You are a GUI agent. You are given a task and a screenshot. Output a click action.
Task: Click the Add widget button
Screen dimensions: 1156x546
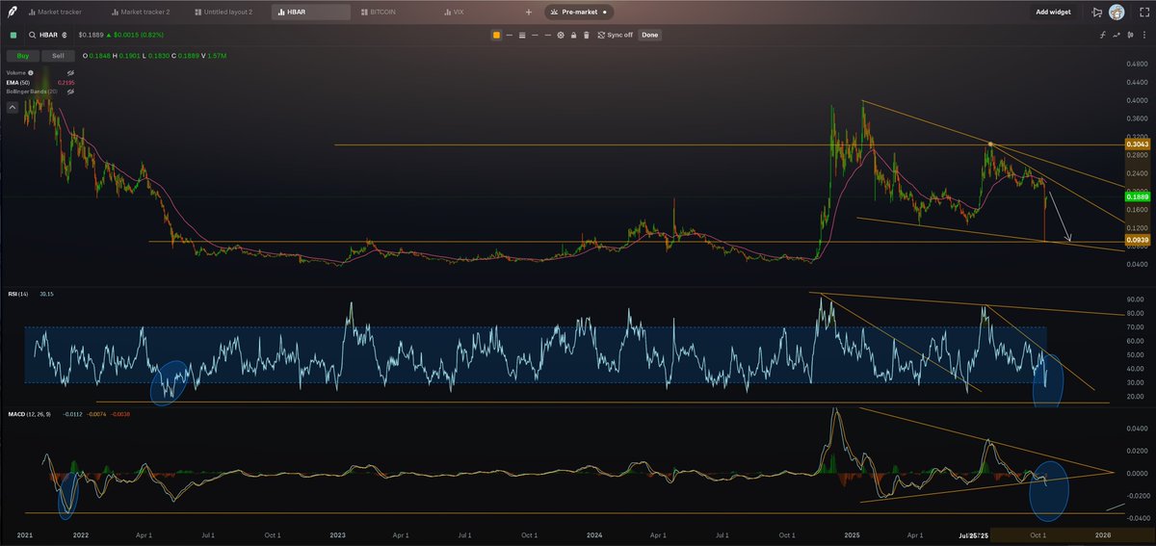pos(1053,13)
